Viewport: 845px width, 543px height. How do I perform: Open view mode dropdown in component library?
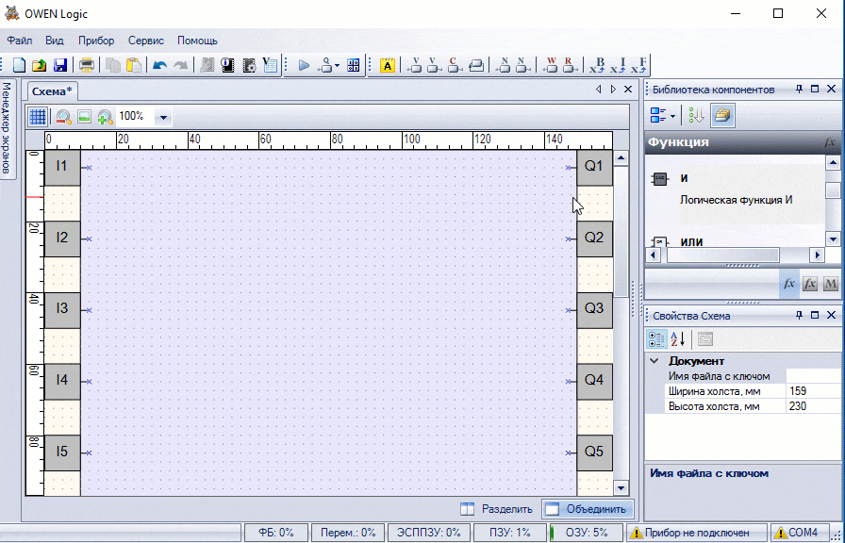tap(663, 115)
